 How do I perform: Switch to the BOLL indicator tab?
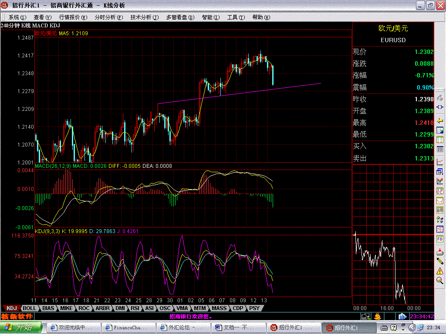click(x=29, y=308)
